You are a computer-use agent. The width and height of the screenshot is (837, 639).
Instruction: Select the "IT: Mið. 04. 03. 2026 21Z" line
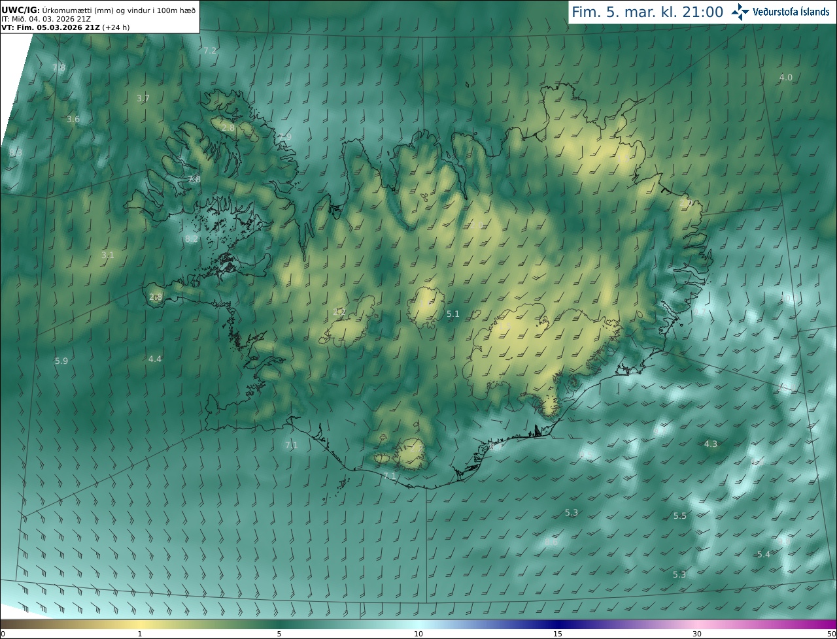(46, 18)
